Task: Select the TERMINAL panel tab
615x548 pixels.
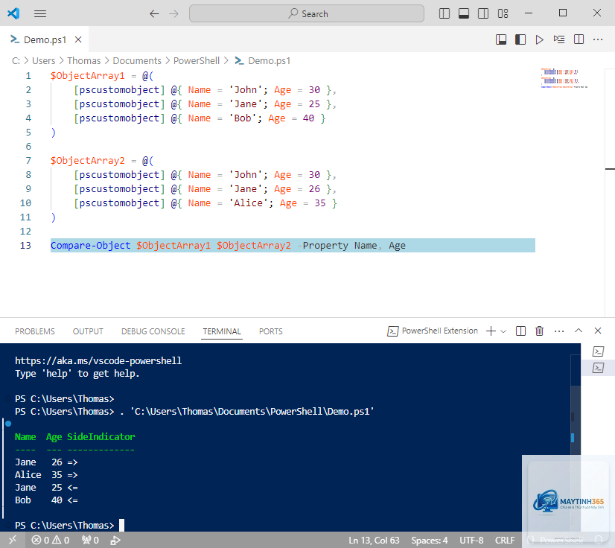Action: click(222, 331)
